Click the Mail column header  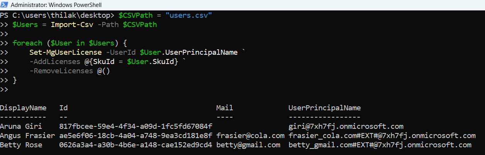225,108
